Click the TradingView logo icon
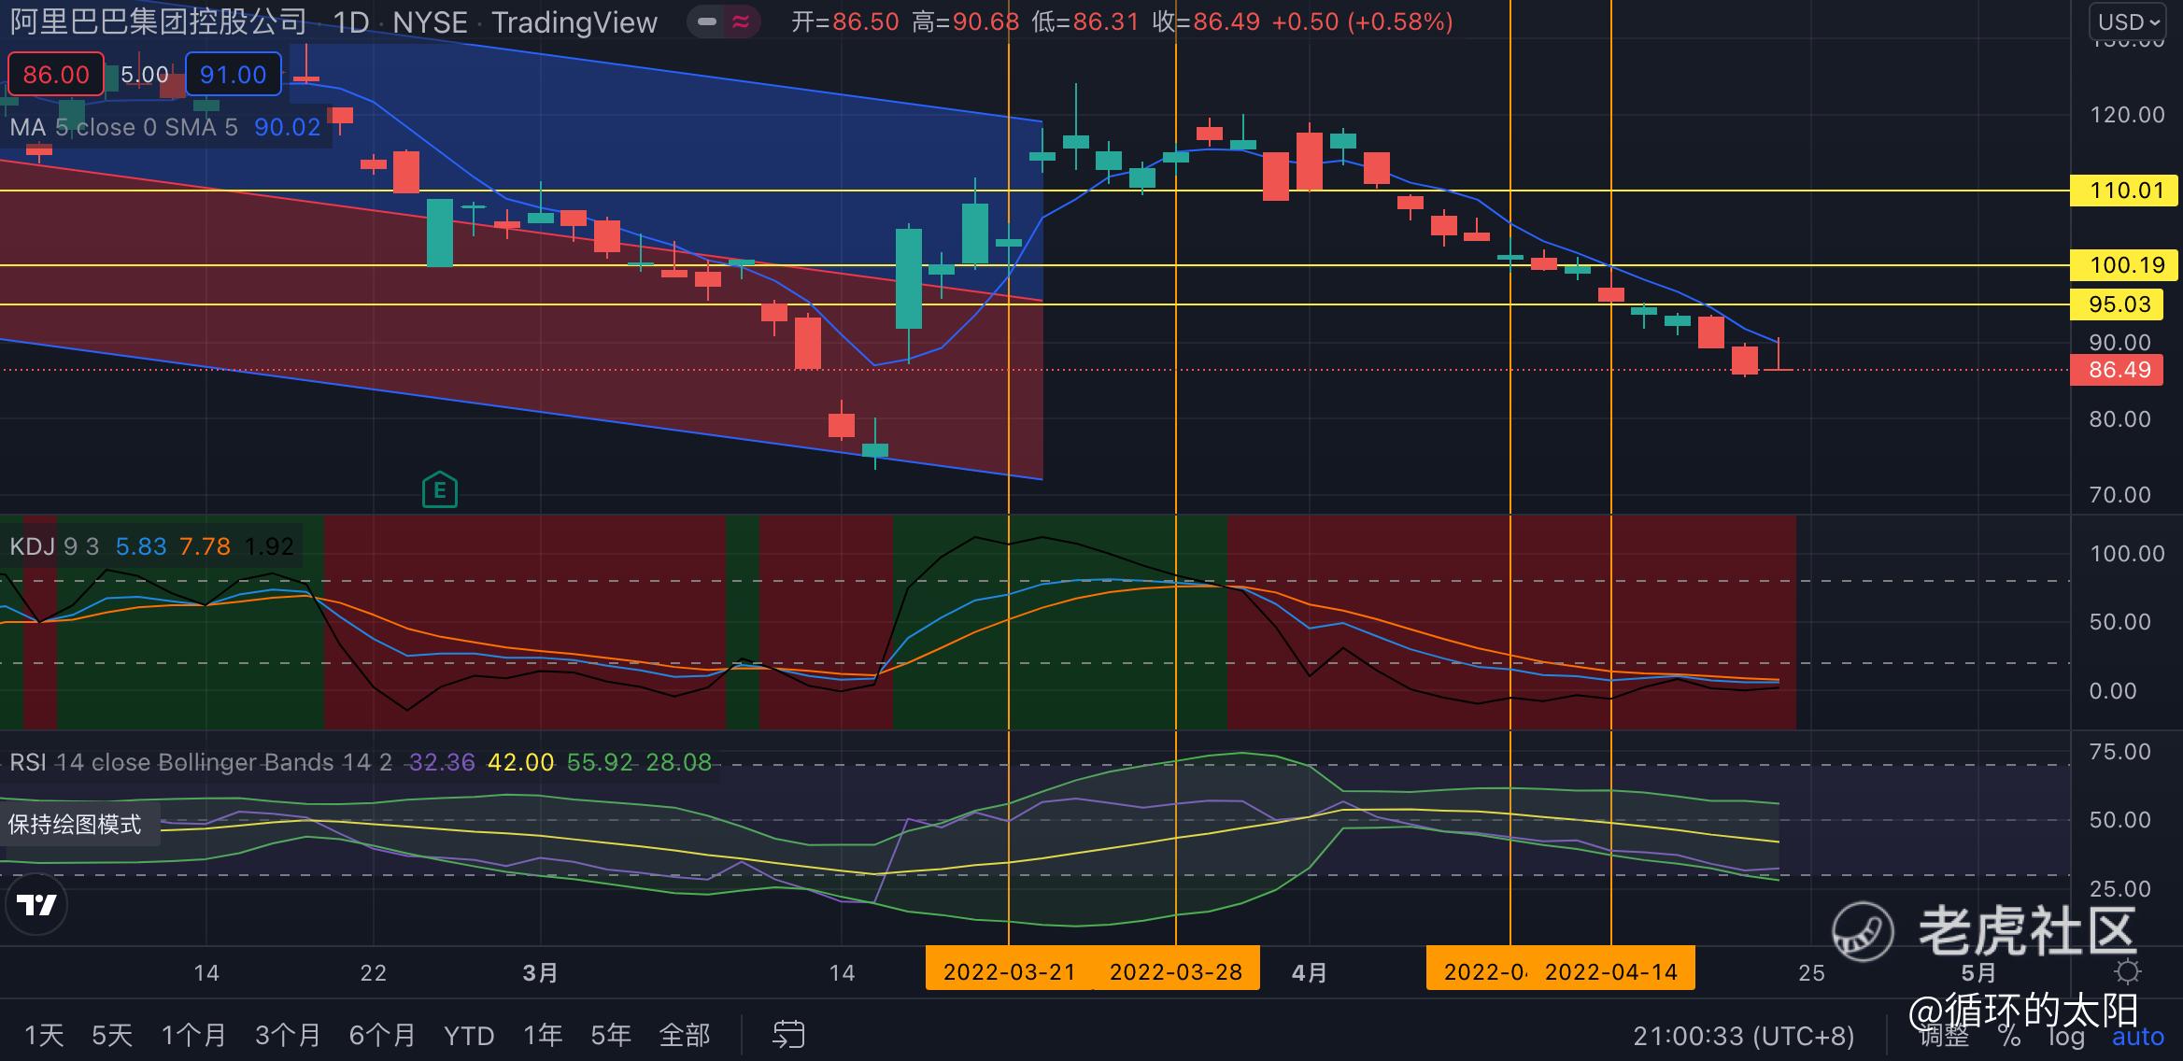Viewport: 2183px width, 1061px height. coord(36,904)
